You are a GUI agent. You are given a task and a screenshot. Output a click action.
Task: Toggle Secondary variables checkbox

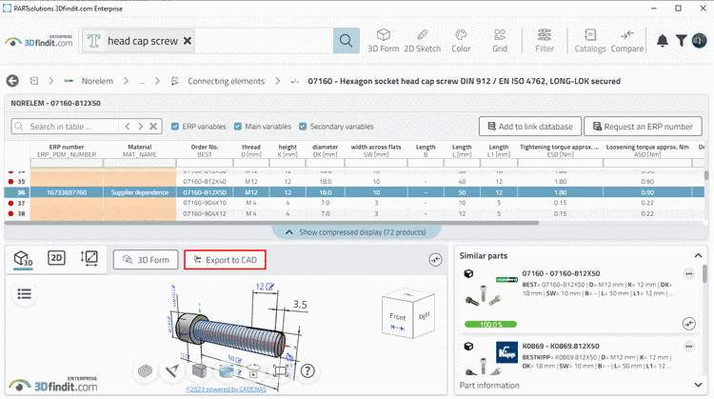[303, 127]
